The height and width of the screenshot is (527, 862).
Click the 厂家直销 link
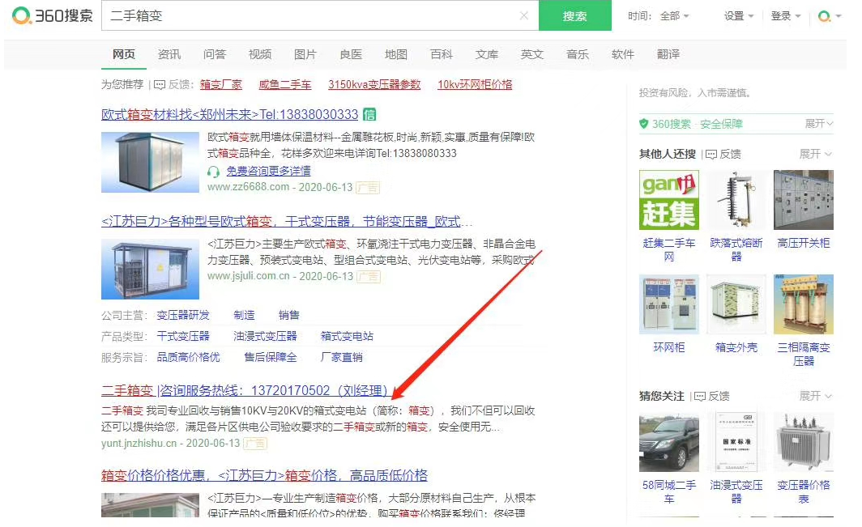[341, 357]
